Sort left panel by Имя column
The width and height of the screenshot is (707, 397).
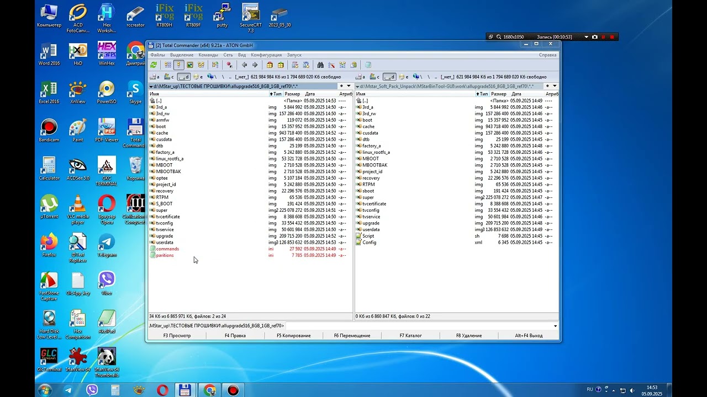208,94
